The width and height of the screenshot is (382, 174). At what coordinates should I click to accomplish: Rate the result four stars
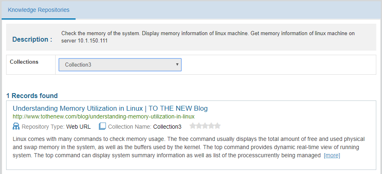211,126
